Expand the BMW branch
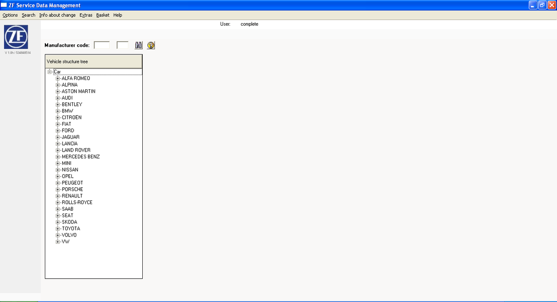Viewport: 557px width, 302px height. (x=58, y=111)
